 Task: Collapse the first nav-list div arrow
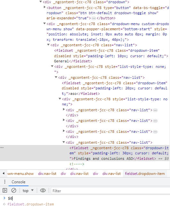48,45
